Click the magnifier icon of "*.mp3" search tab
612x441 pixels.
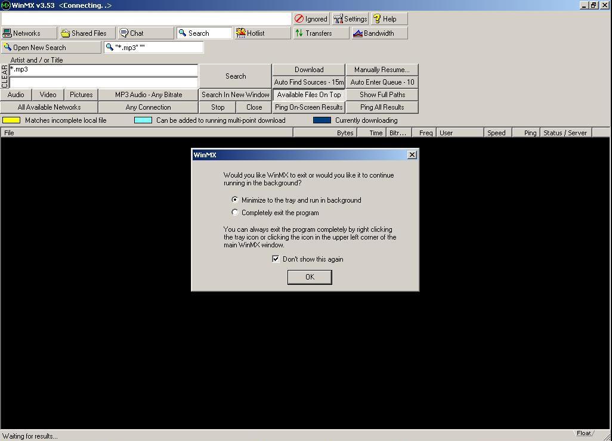110,47
